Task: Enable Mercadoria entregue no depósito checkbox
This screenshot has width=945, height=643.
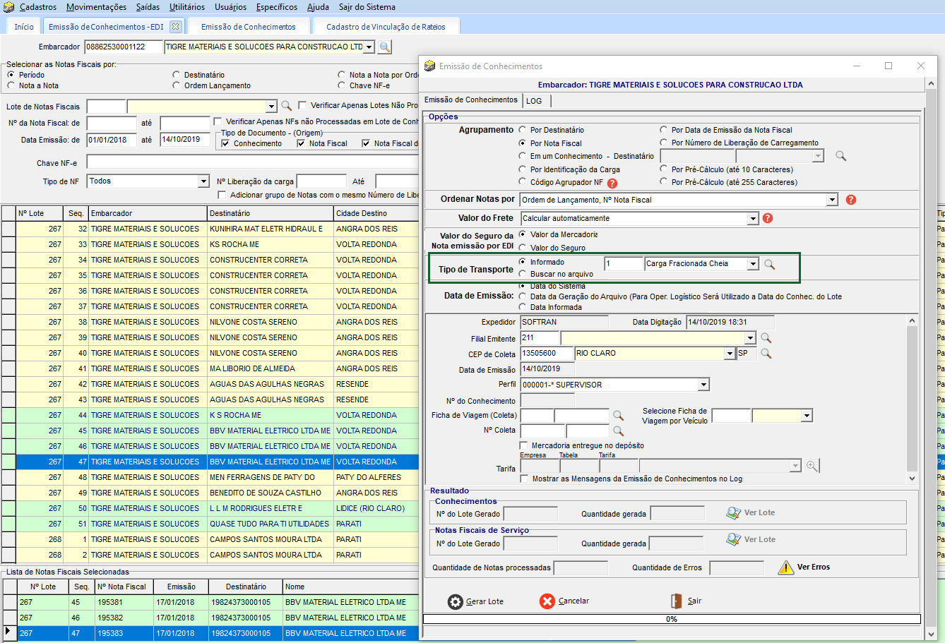Action: click(x=524, y=445)
